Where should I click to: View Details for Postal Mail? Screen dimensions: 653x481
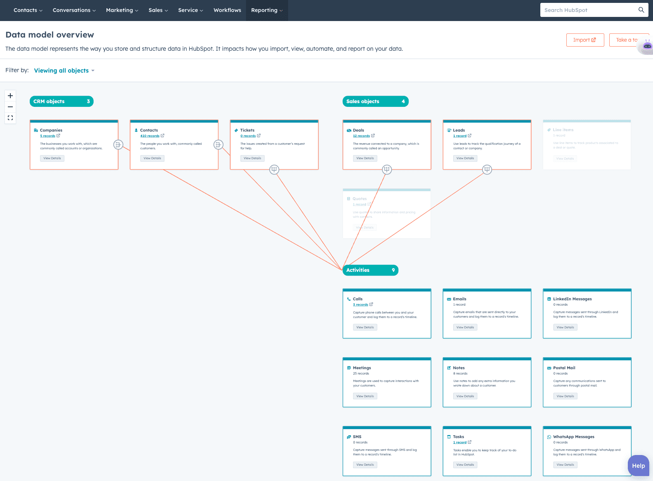pos(565,396)
